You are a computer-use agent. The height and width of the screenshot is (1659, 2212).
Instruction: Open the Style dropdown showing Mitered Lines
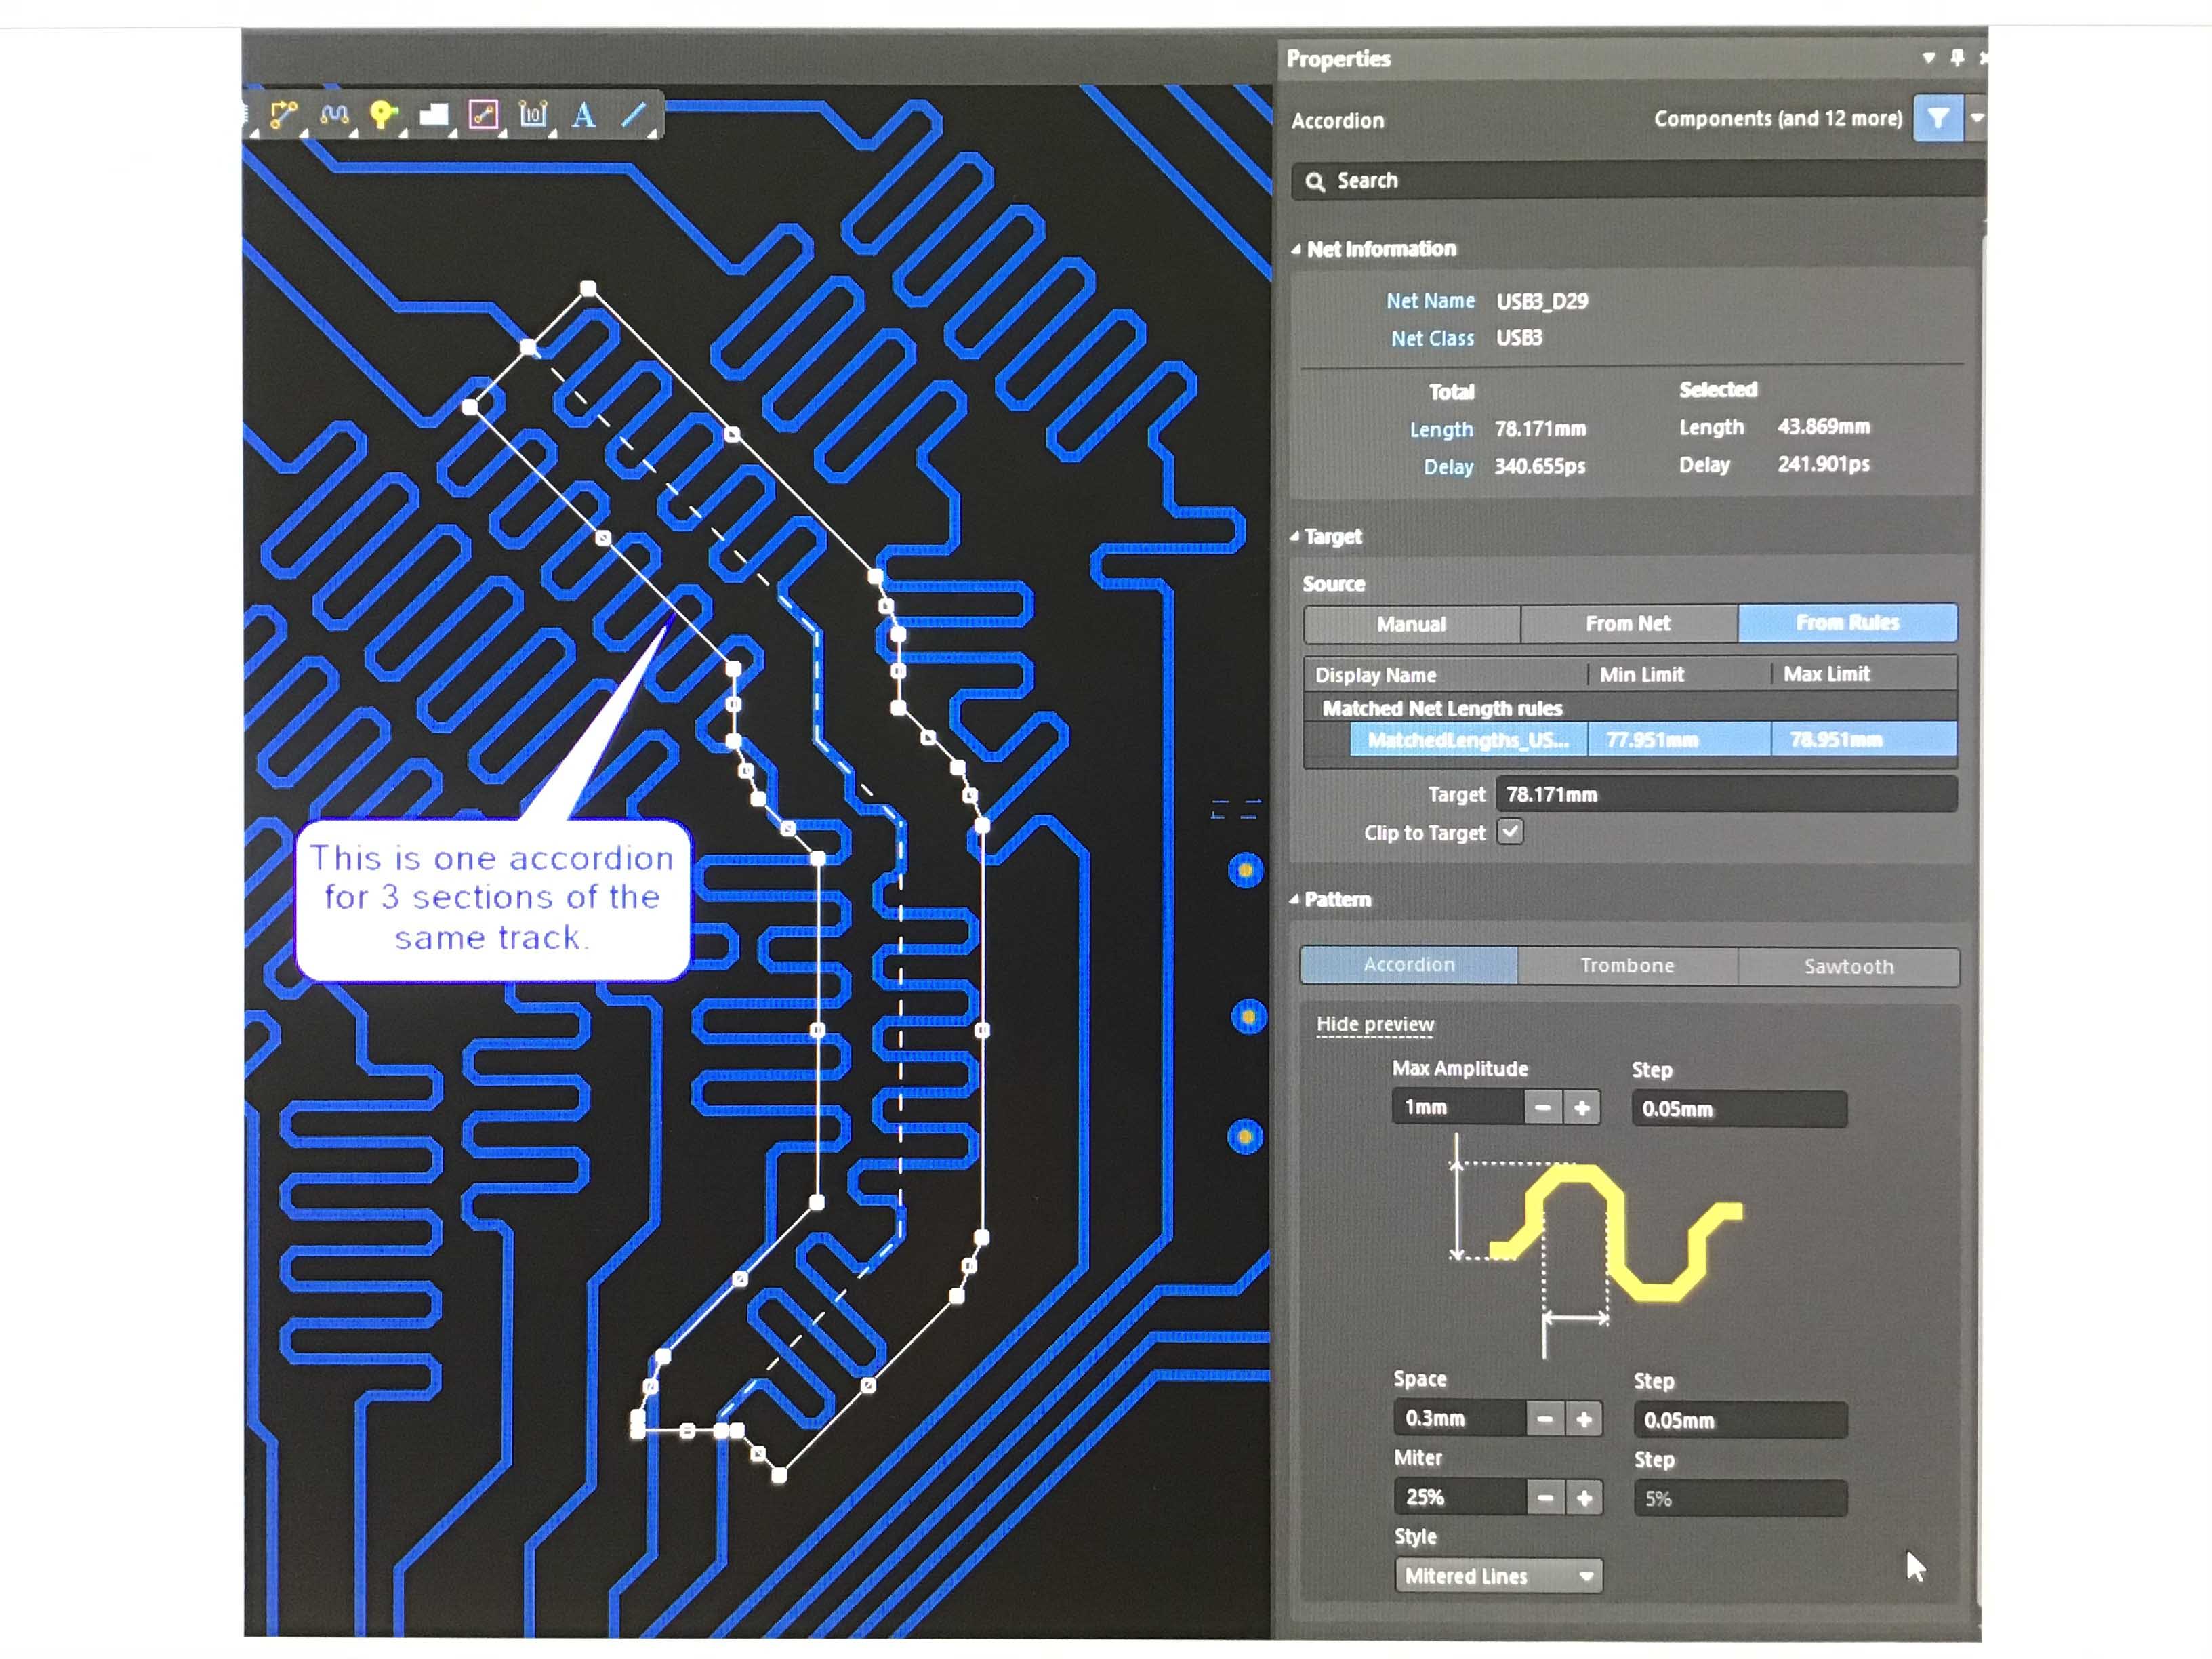tap(1498, 1576)
